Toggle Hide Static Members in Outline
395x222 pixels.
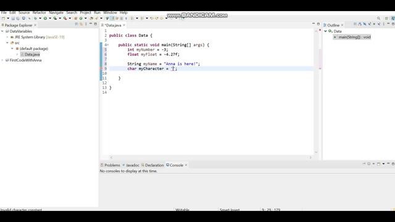369,24
